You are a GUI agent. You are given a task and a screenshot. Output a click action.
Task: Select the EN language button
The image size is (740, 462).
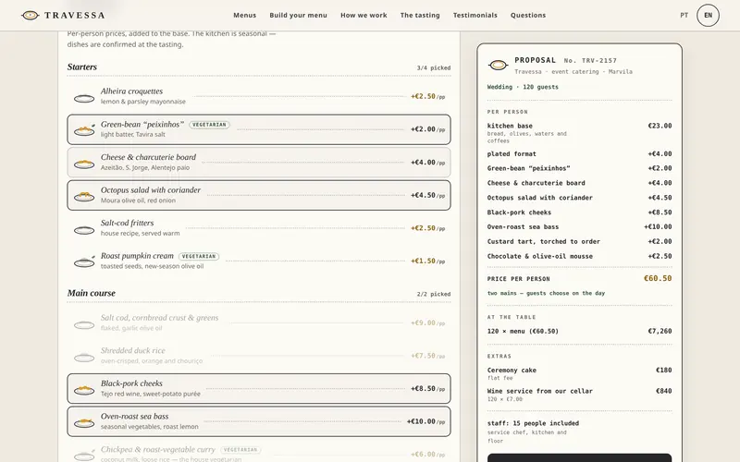pos(708,15)
